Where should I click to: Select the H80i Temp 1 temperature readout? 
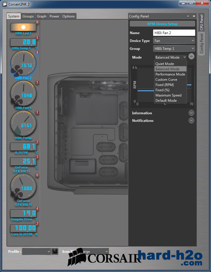pyautogui.click(x=23, y=42)
